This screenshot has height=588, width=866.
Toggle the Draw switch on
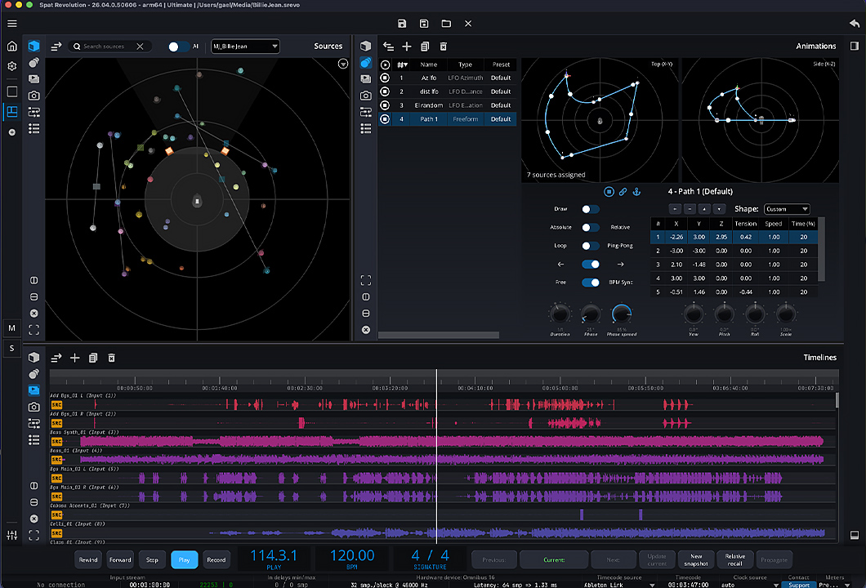pos(590,209)
